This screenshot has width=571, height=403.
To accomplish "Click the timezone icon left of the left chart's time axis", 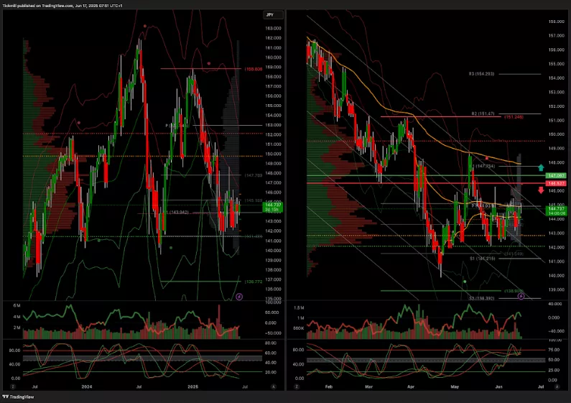I will coord(11,386).
